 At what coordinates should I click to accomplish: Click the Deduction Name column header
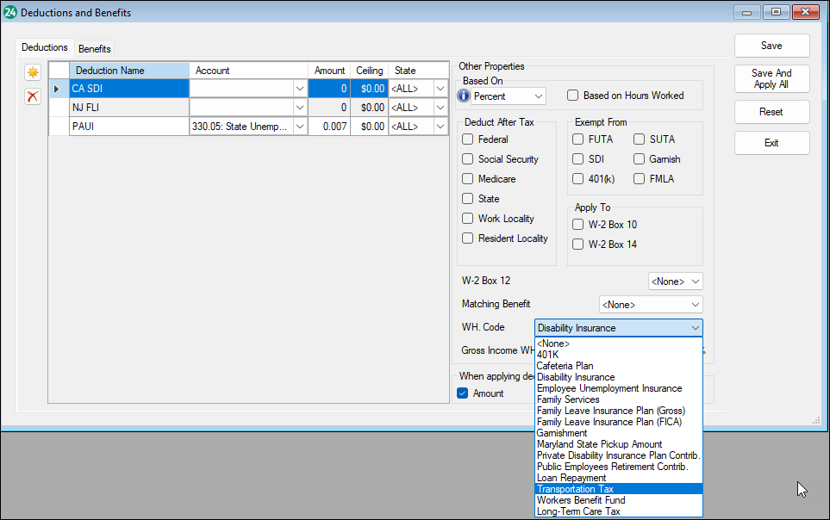click(x=129, y=71)
